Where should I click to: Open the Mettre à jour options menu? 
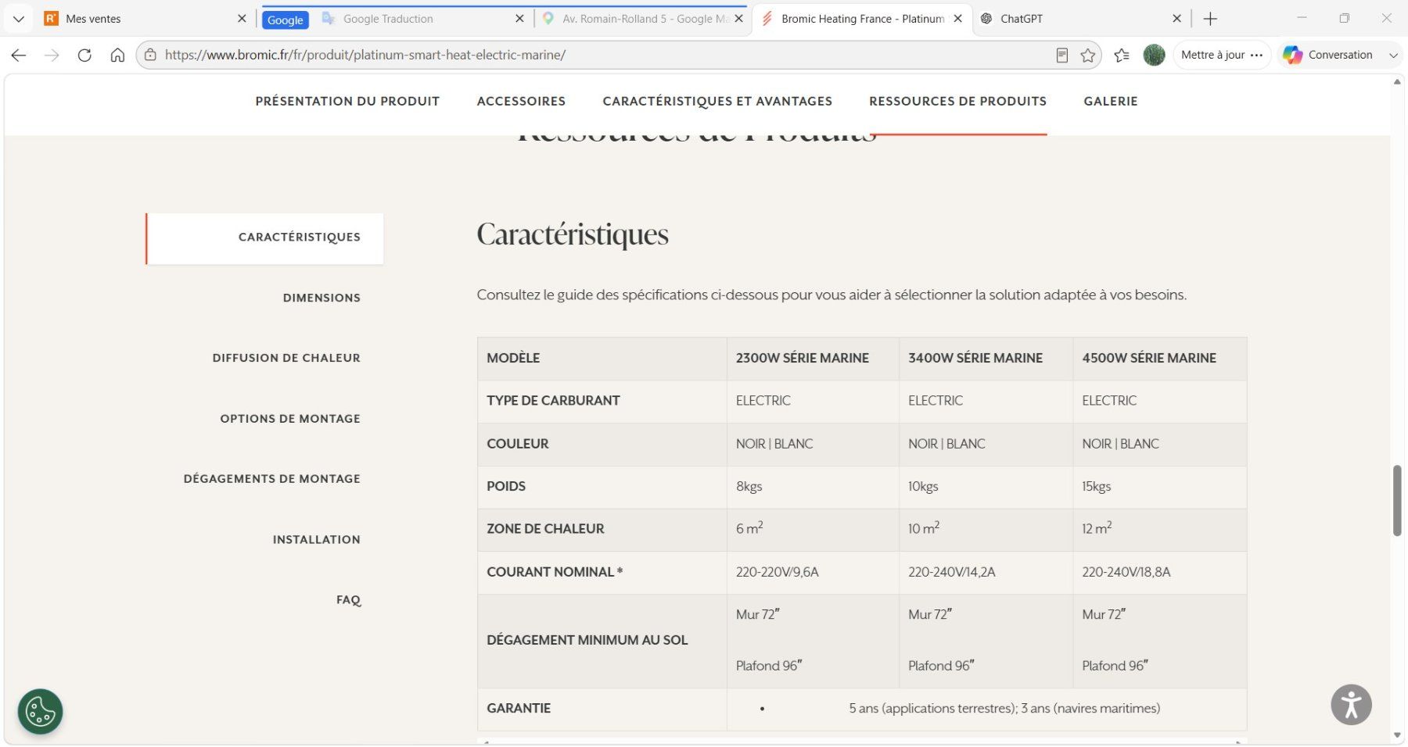click(x=1257, y=55)
